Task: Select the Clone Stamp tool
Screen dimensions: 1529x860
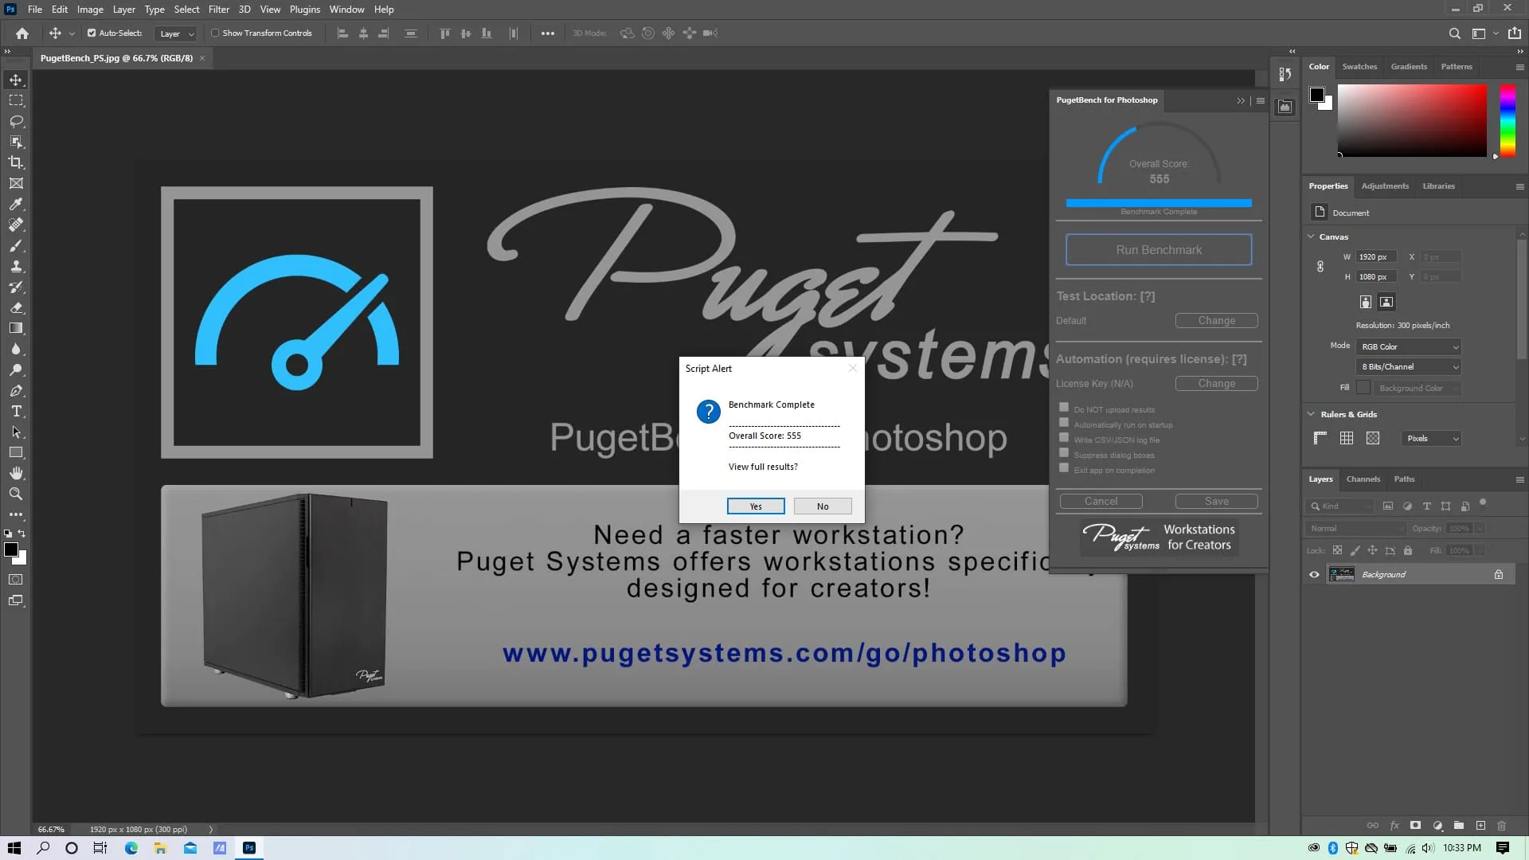Action: [16, 266]
